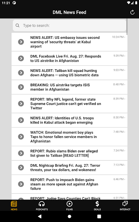Expand arrow beside Taliban kill squad story
Image resolution: width=139 pixels, height=222 pixels.
21,73
